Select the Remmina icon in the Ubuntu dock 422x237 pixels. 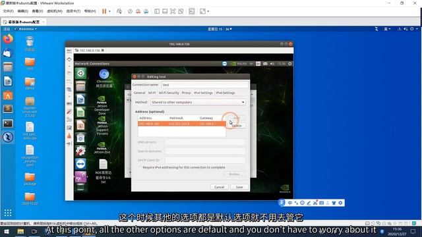8,138
